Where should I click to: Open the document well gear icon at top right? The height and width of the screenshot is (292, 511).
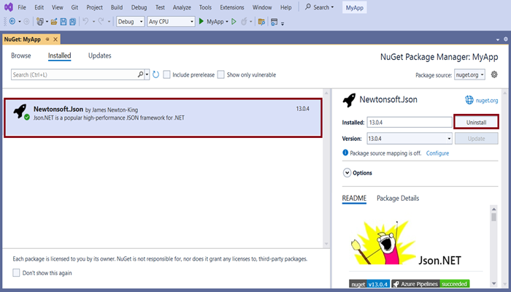pyautogui.click(x=505, y=39)
